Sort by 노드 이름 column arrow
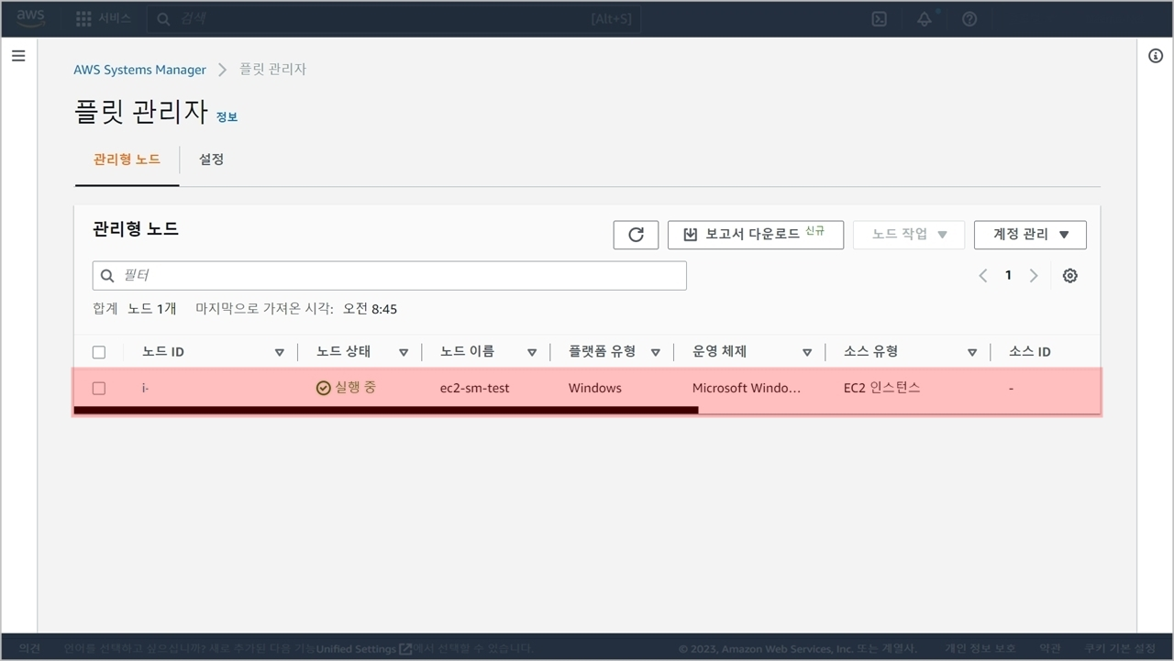 532,352
